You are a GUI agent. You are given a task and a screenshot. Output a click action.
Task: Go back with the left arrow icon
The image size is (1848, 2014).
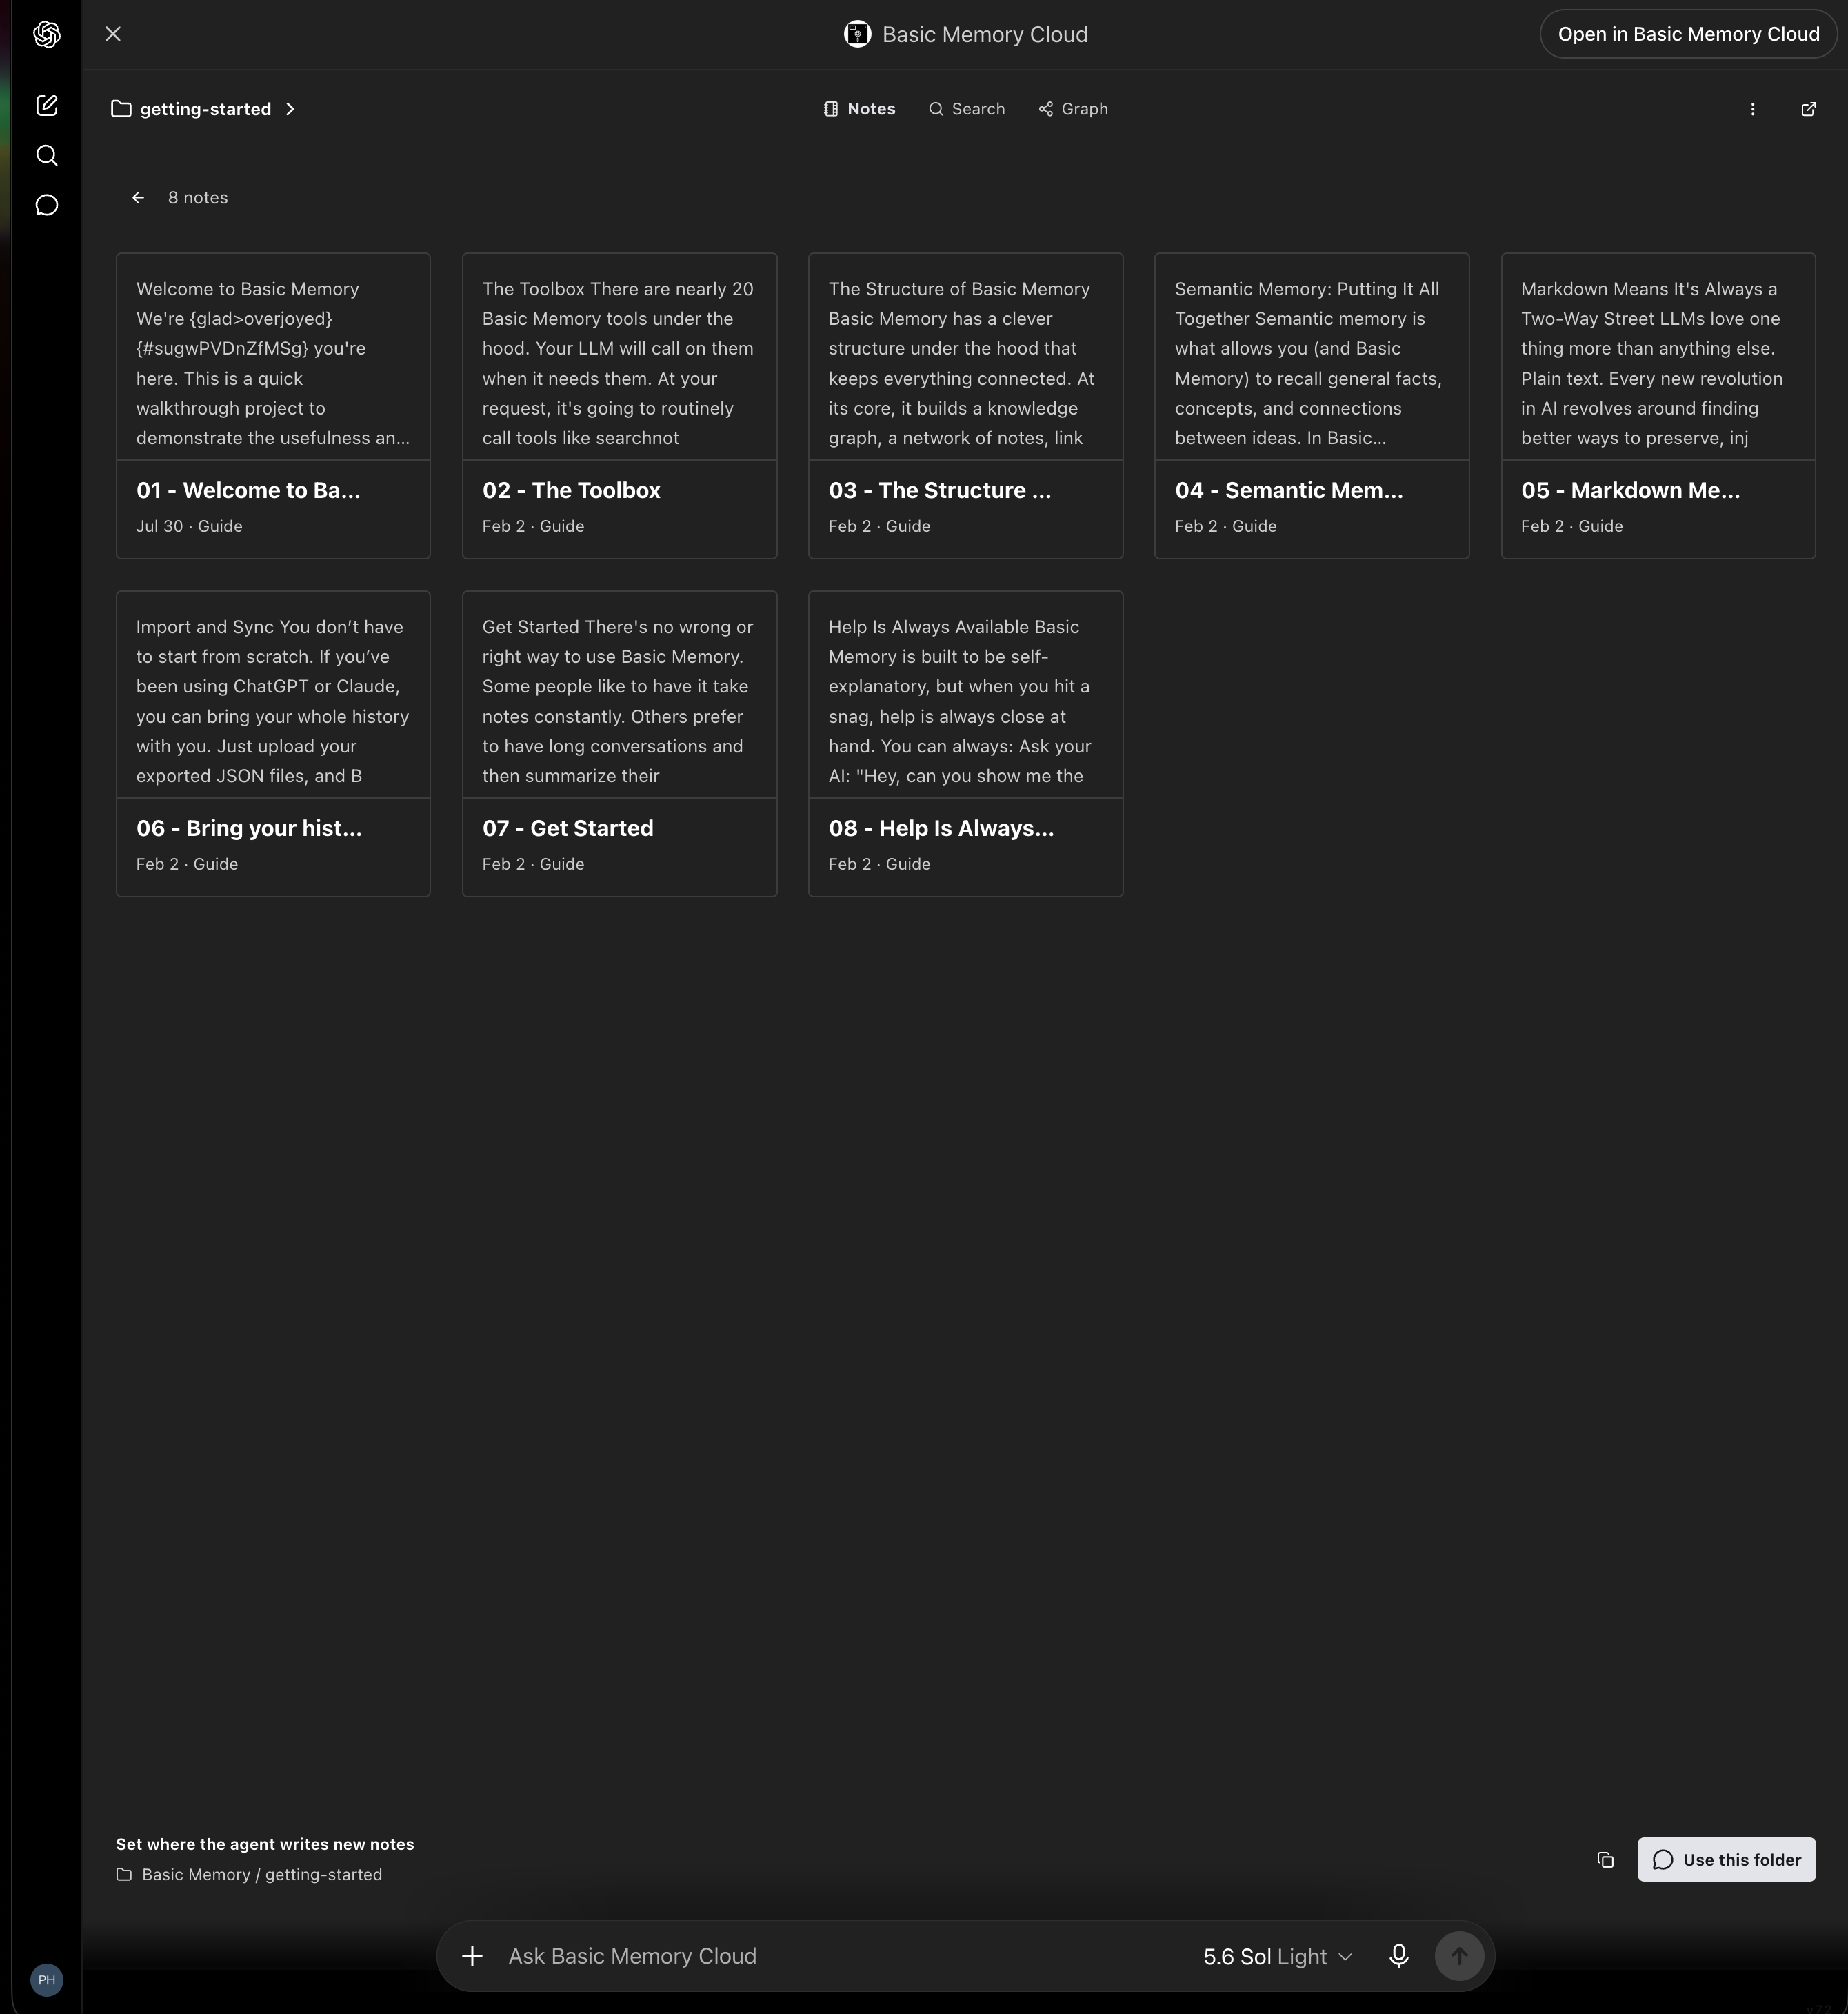tap(138, 198)
